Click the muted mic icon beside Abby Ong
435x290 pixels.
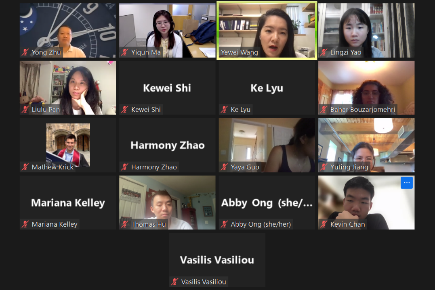pyautogui.click(x=225, y=224)
